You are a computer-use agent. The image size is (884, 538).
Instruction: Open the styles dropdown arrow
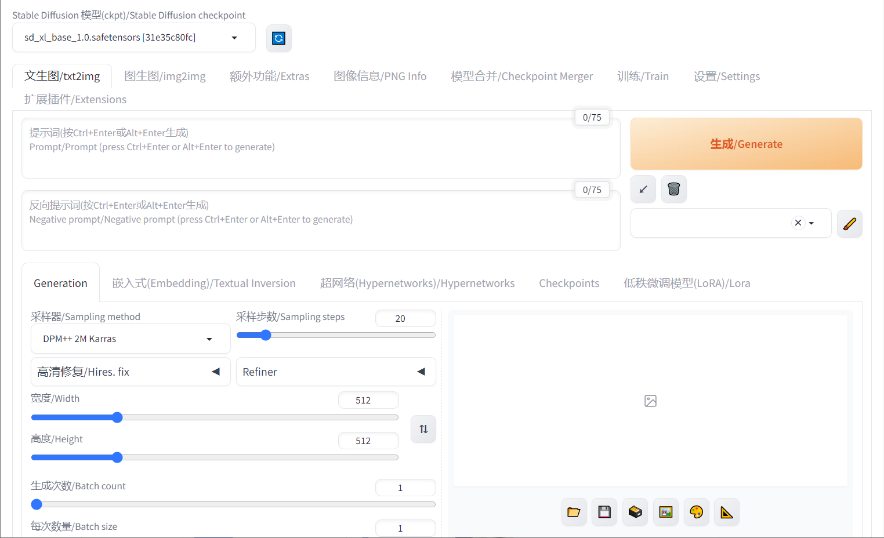[811, 223]
